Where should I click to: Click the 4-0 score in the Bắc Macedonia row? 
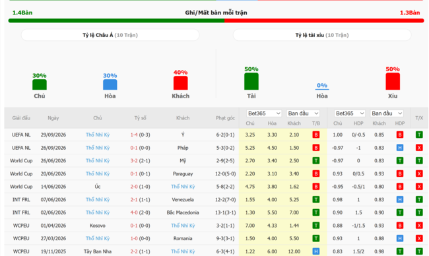click(x=134, y=212)
